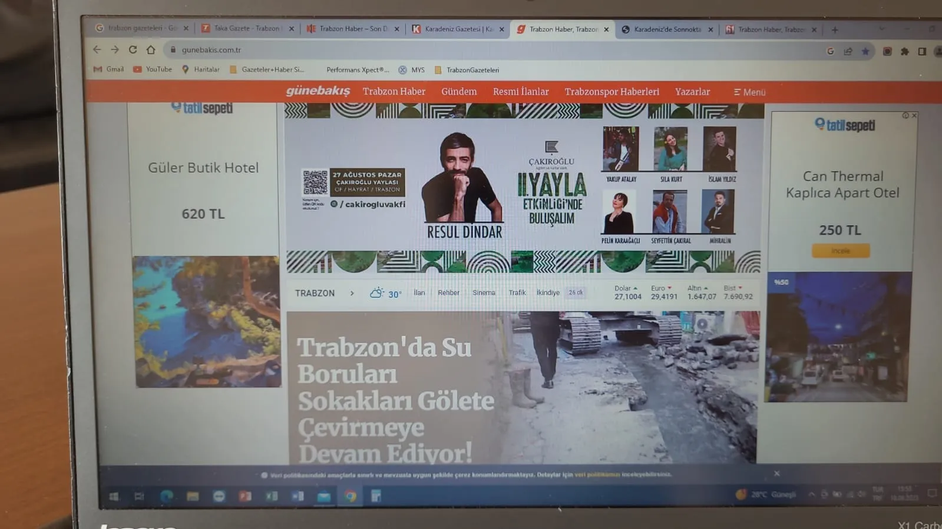Click the browser back arrow
Screen dimensions: 942x529
click(x=97, y=50)
